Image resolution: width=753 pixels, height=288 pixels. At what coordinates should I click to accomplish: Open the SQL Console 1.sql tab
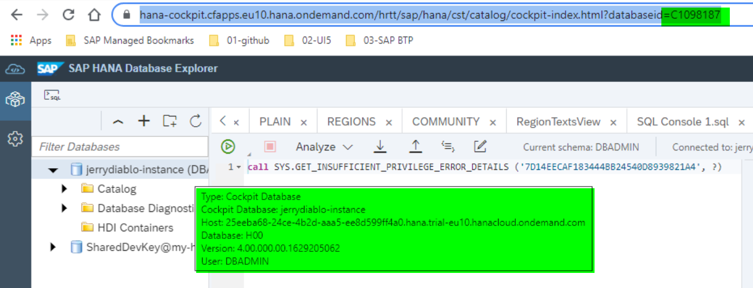pyautogui.click(x=683, y=122)
